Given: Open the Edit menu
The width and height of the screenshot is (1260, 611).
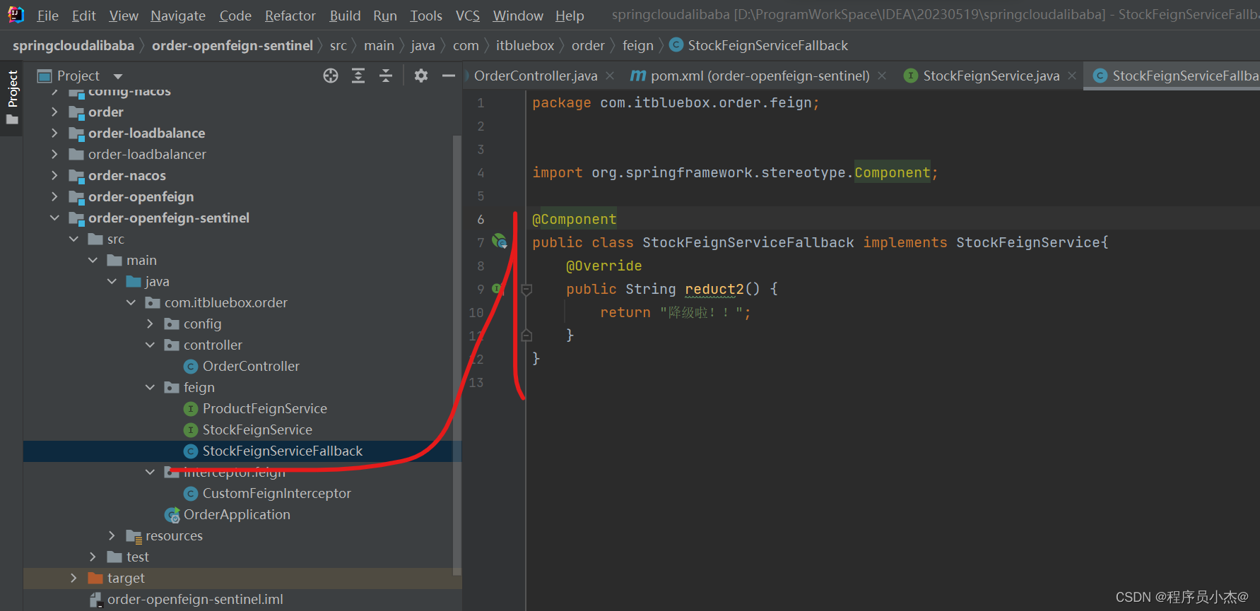Looking at the screenshot, I should click(84, 16).
